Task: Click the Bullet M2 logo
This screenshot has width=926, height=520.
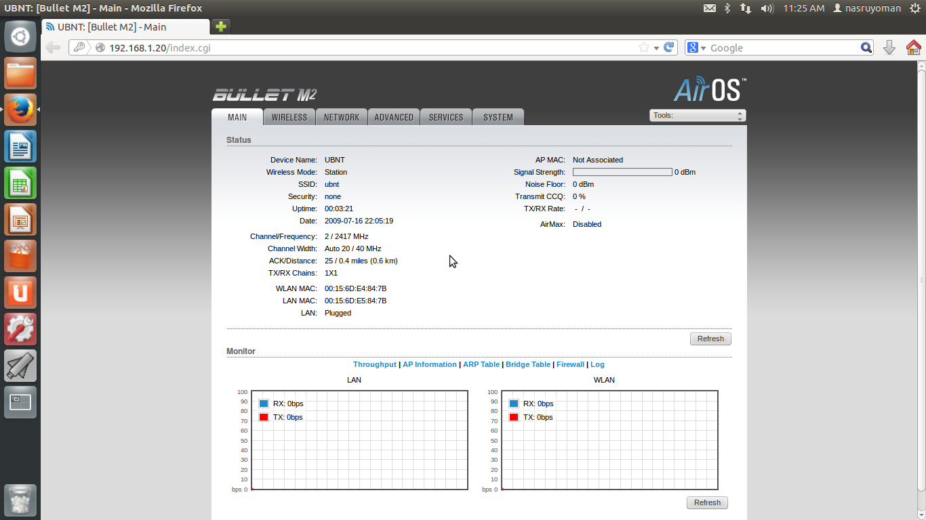Action: pyautogui.click(x=264, y=94)
